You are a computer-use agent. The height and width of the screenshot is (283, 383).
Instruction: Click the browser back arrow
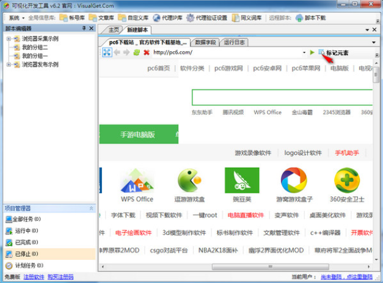[117, 52]
